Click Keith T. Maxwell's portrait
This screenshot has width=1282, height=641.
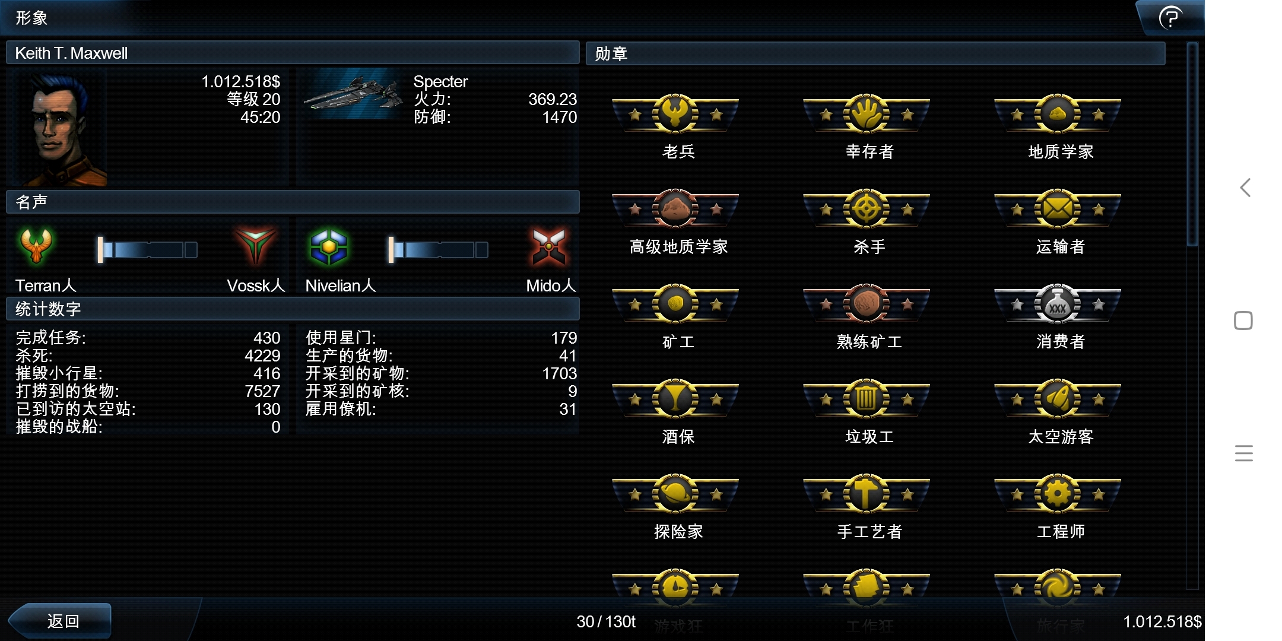click(x=58, y=128)
